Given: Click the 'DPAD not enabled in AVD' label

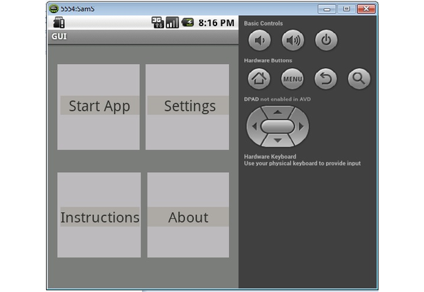Looking at the screenshot, I should (x=277, y=99).
